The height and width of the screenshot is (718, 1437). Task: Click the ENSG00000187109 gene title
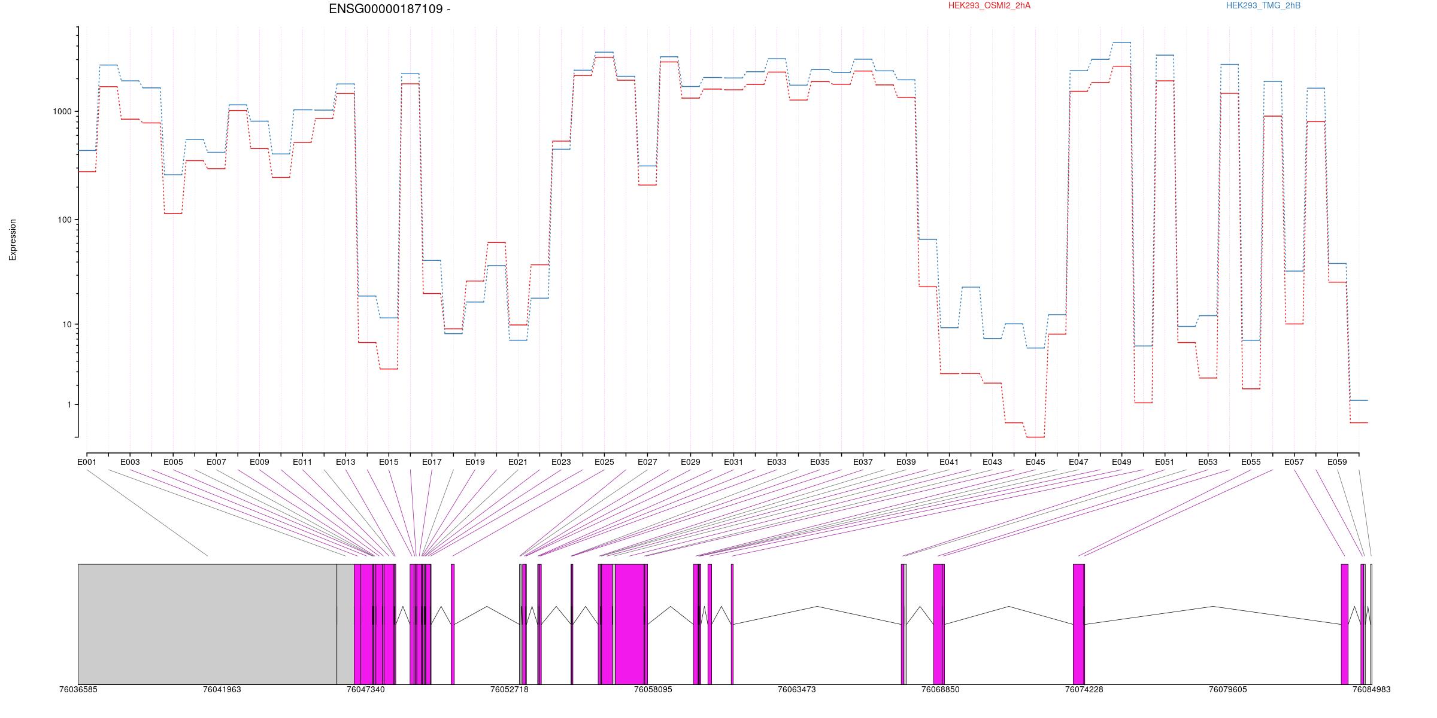tap(390, 9)
